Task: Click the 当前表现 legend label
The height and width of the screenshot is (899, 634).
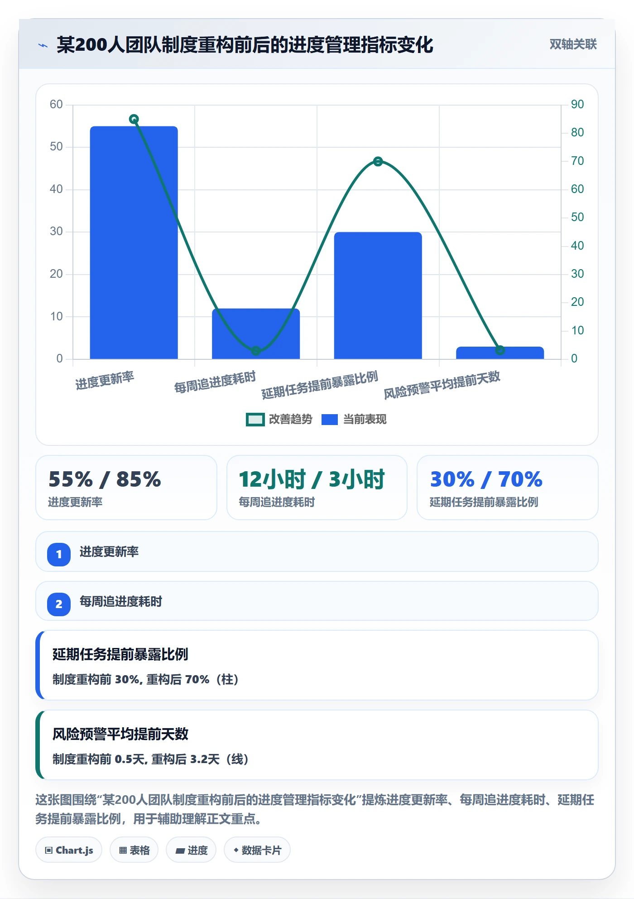Action: click(x=365, y=420)
